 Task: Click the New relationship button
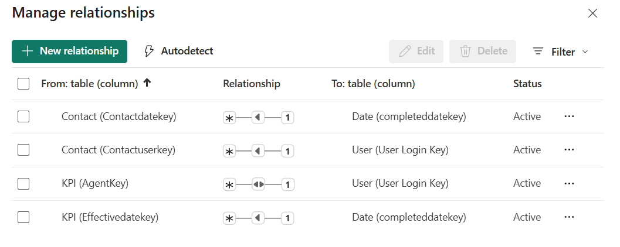tap(69, 52)
